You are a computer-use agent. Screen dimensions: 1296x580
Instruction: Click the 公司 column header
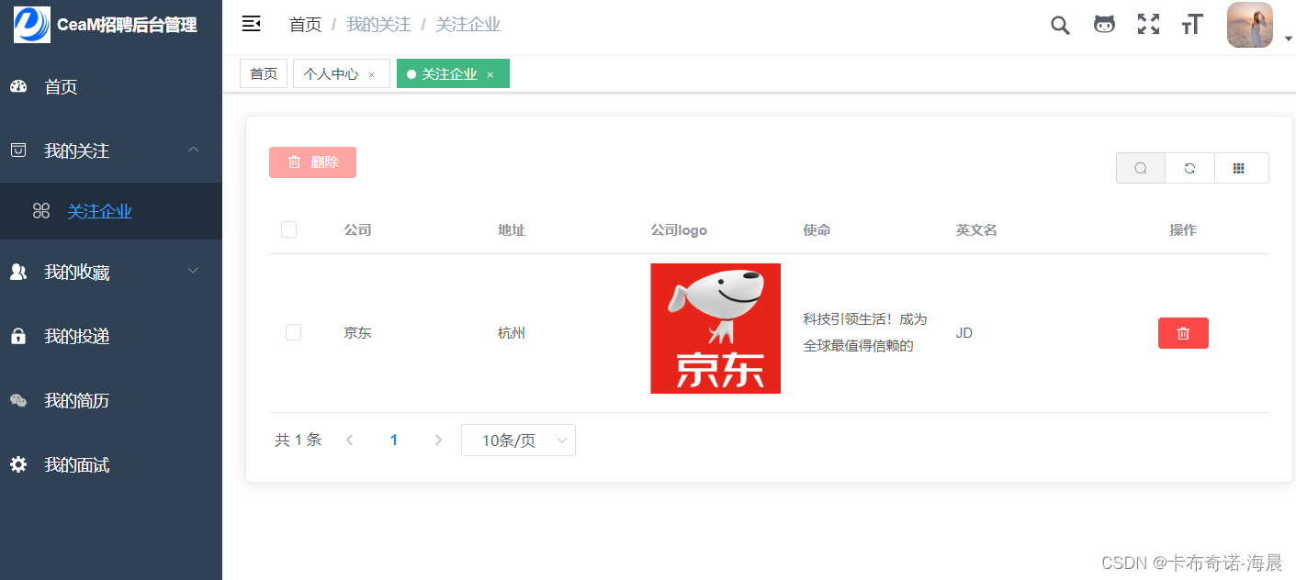[x=357, y=230]
